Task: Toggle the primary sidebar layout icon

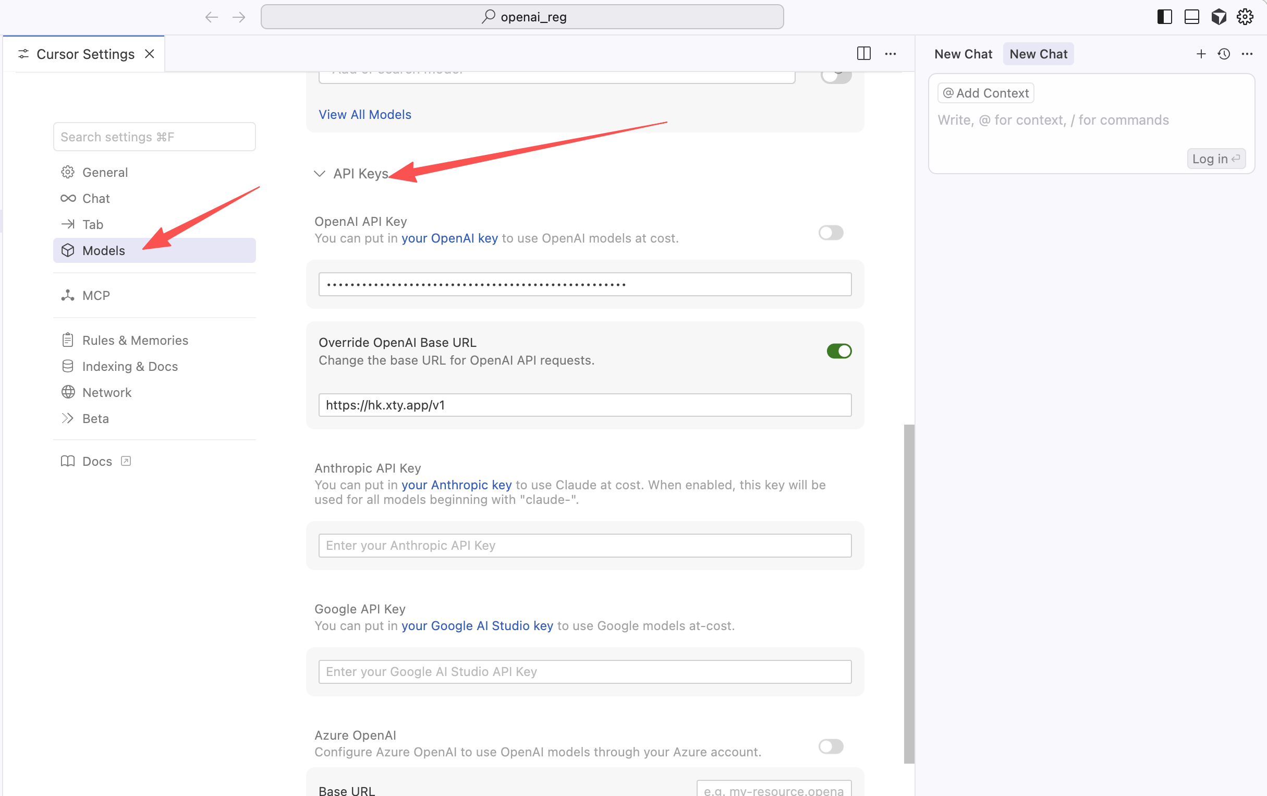Action: [1164, 17]
